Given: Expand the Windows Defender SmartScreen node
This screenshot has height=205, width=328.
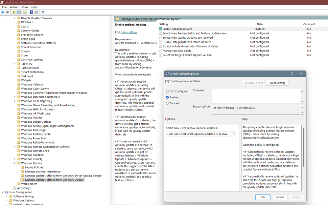Looking at the screenshot, I should point(14,97).
